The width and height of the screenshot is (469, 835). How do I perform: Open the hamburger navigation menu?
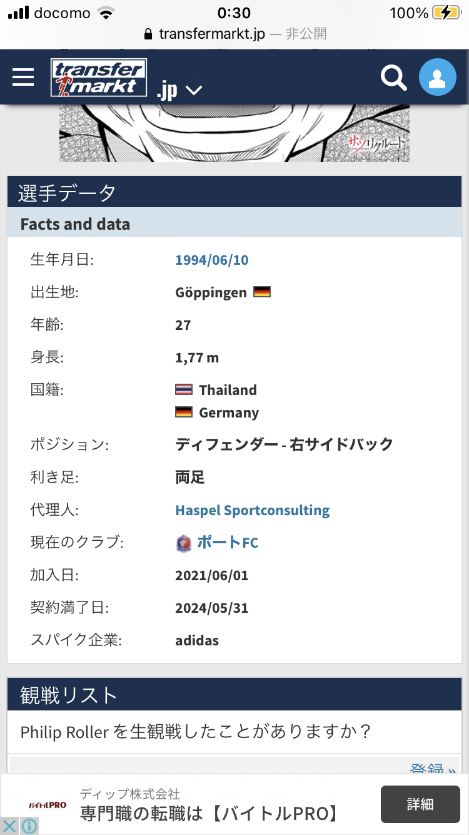pos(24,77)
